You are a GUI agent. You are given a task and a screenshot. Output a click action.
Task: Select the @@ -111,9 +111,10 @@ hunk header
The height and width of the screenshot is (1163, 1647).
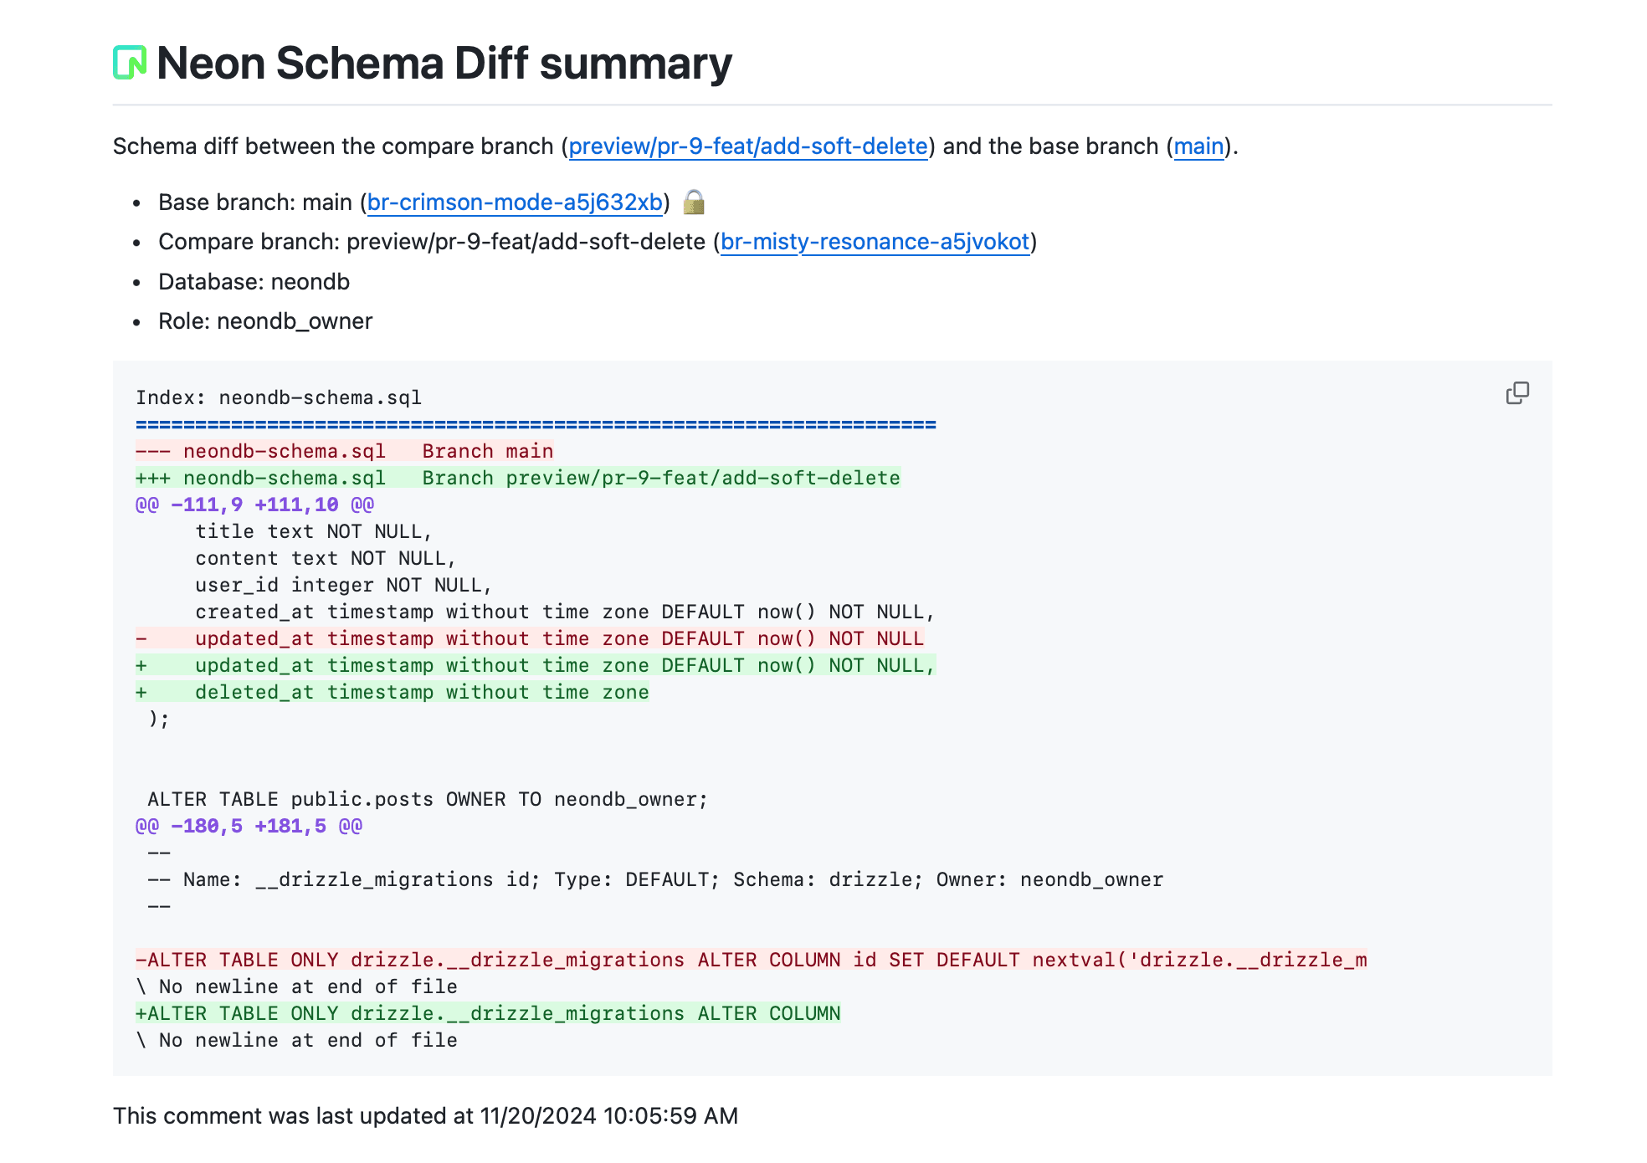pyautogui.click(x=254, y=505)
